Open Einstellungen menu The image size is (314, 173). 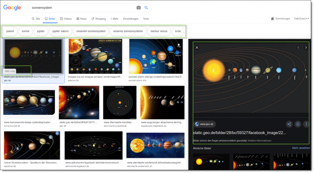[x=131, y=19]
